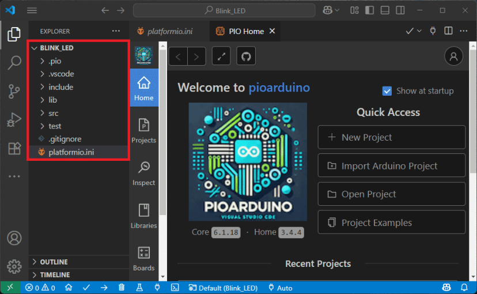Close the PIO Home tab

(272, 31)
